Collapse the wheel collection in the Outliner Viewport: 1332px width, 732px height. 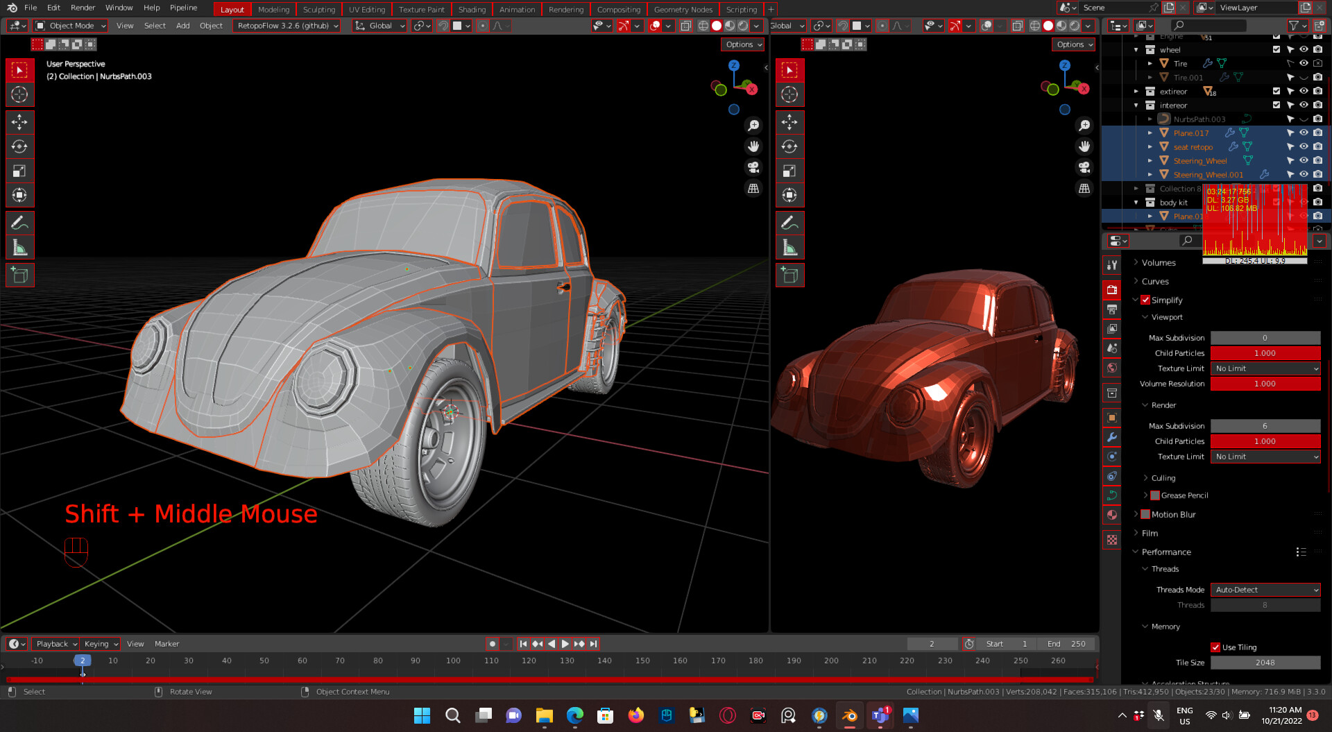click(x=1136, y=49)
